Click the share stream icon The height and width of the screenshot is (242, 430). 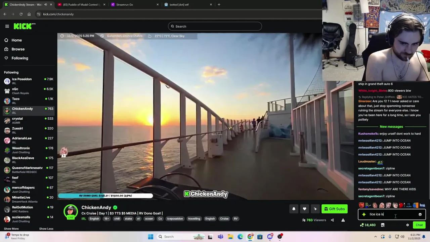tap(332, 220)
